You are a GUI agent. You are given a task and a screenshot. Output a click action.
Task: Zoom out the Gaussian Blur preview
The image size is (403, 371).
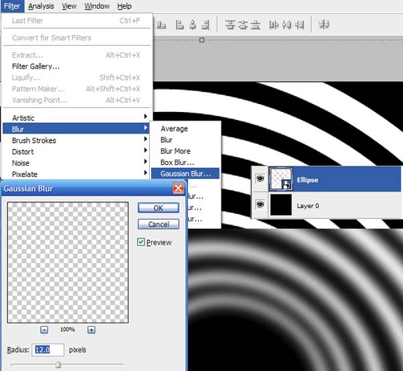[x=44, y=329]
